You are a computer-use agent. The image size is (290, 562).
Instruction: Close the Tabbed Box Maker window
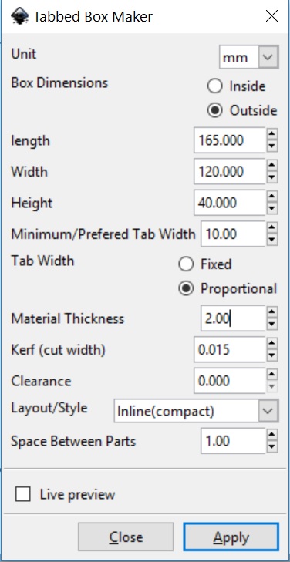pos(271,16)
